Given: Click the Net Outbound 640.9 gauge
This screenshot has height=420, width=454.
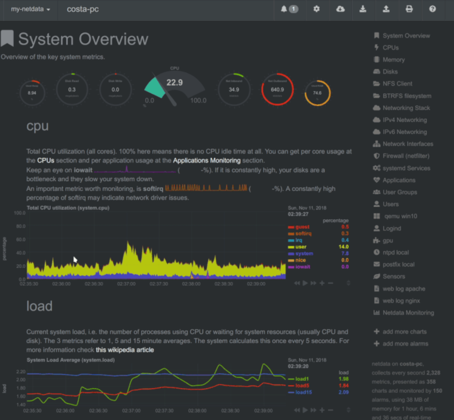Looking at the screenshot, I should (x=277, y=90).
